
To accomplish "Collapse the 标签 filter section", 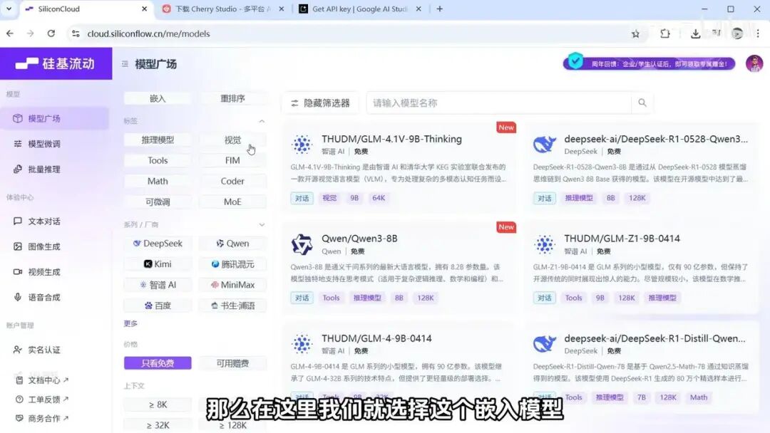I will 262,121.
